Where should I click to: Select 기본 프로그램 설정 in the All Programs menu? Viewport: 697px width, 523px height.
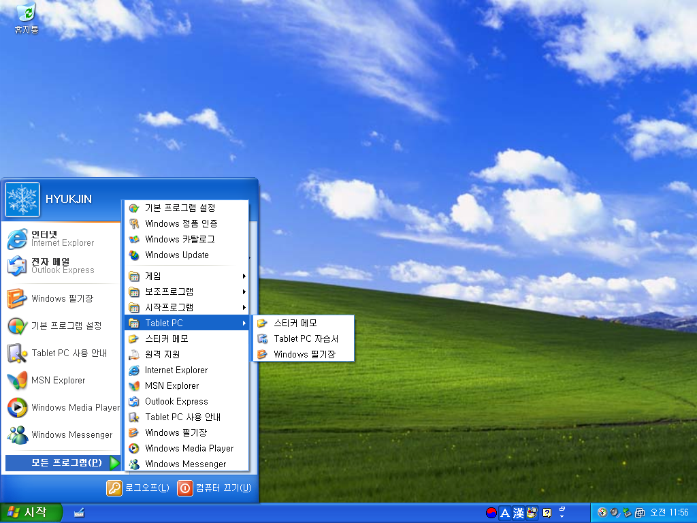point(187,208)
